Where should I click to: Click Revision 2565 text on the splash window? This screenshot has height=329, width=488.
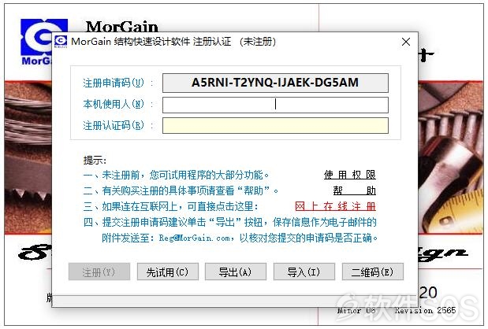point(425,310)
